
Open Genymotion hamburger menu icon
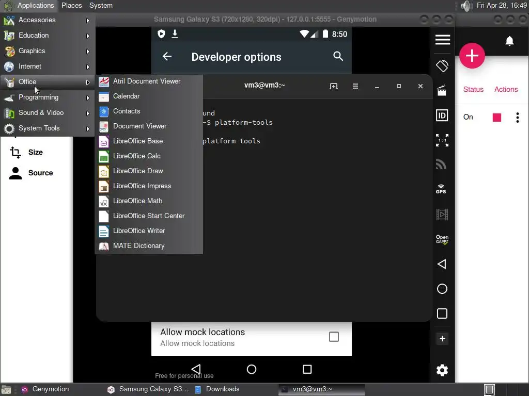coord(443,40)
